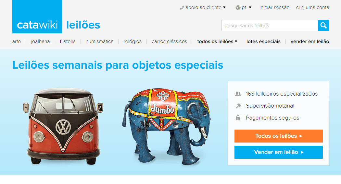Click the people icon beside leiloeiros especializados
Viewport: 341px width, 184px height.
(238, 94)
